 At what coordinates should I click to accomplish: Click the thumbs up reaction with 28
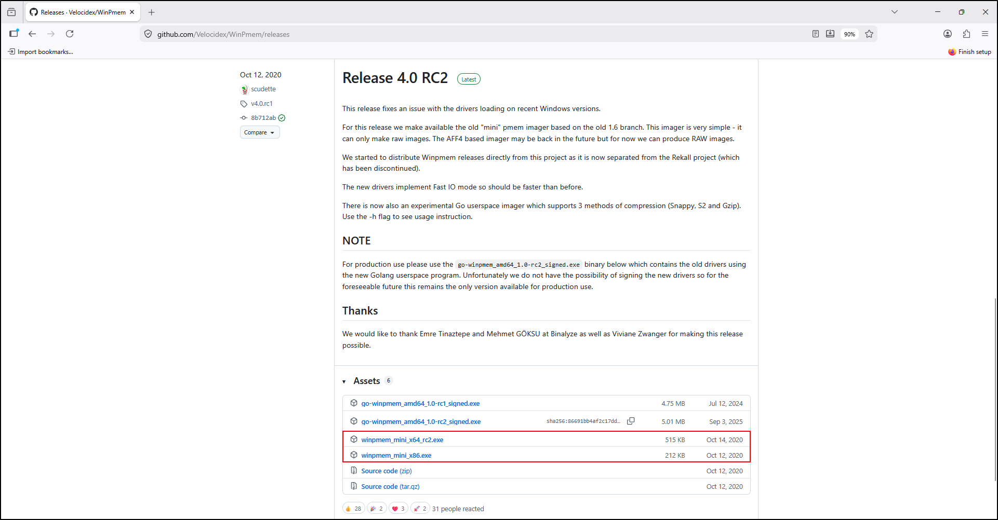pos(353,509)
